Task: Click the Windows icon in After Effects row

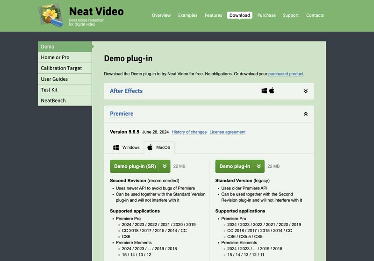Action: point(264,91)
